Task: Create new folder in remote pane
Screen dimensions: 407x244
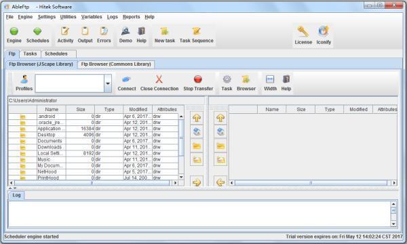Action: click(220, 146)
